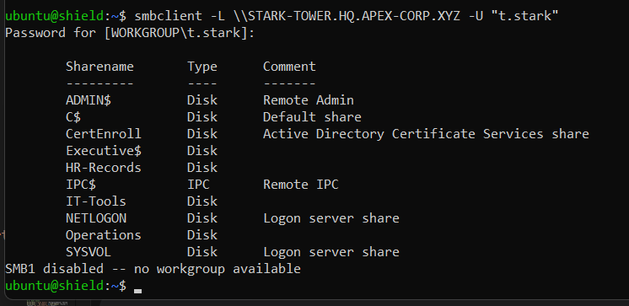Select the HR-Records share entry
This screenshot has height=306, width=629.
click(x=104, y=168)
